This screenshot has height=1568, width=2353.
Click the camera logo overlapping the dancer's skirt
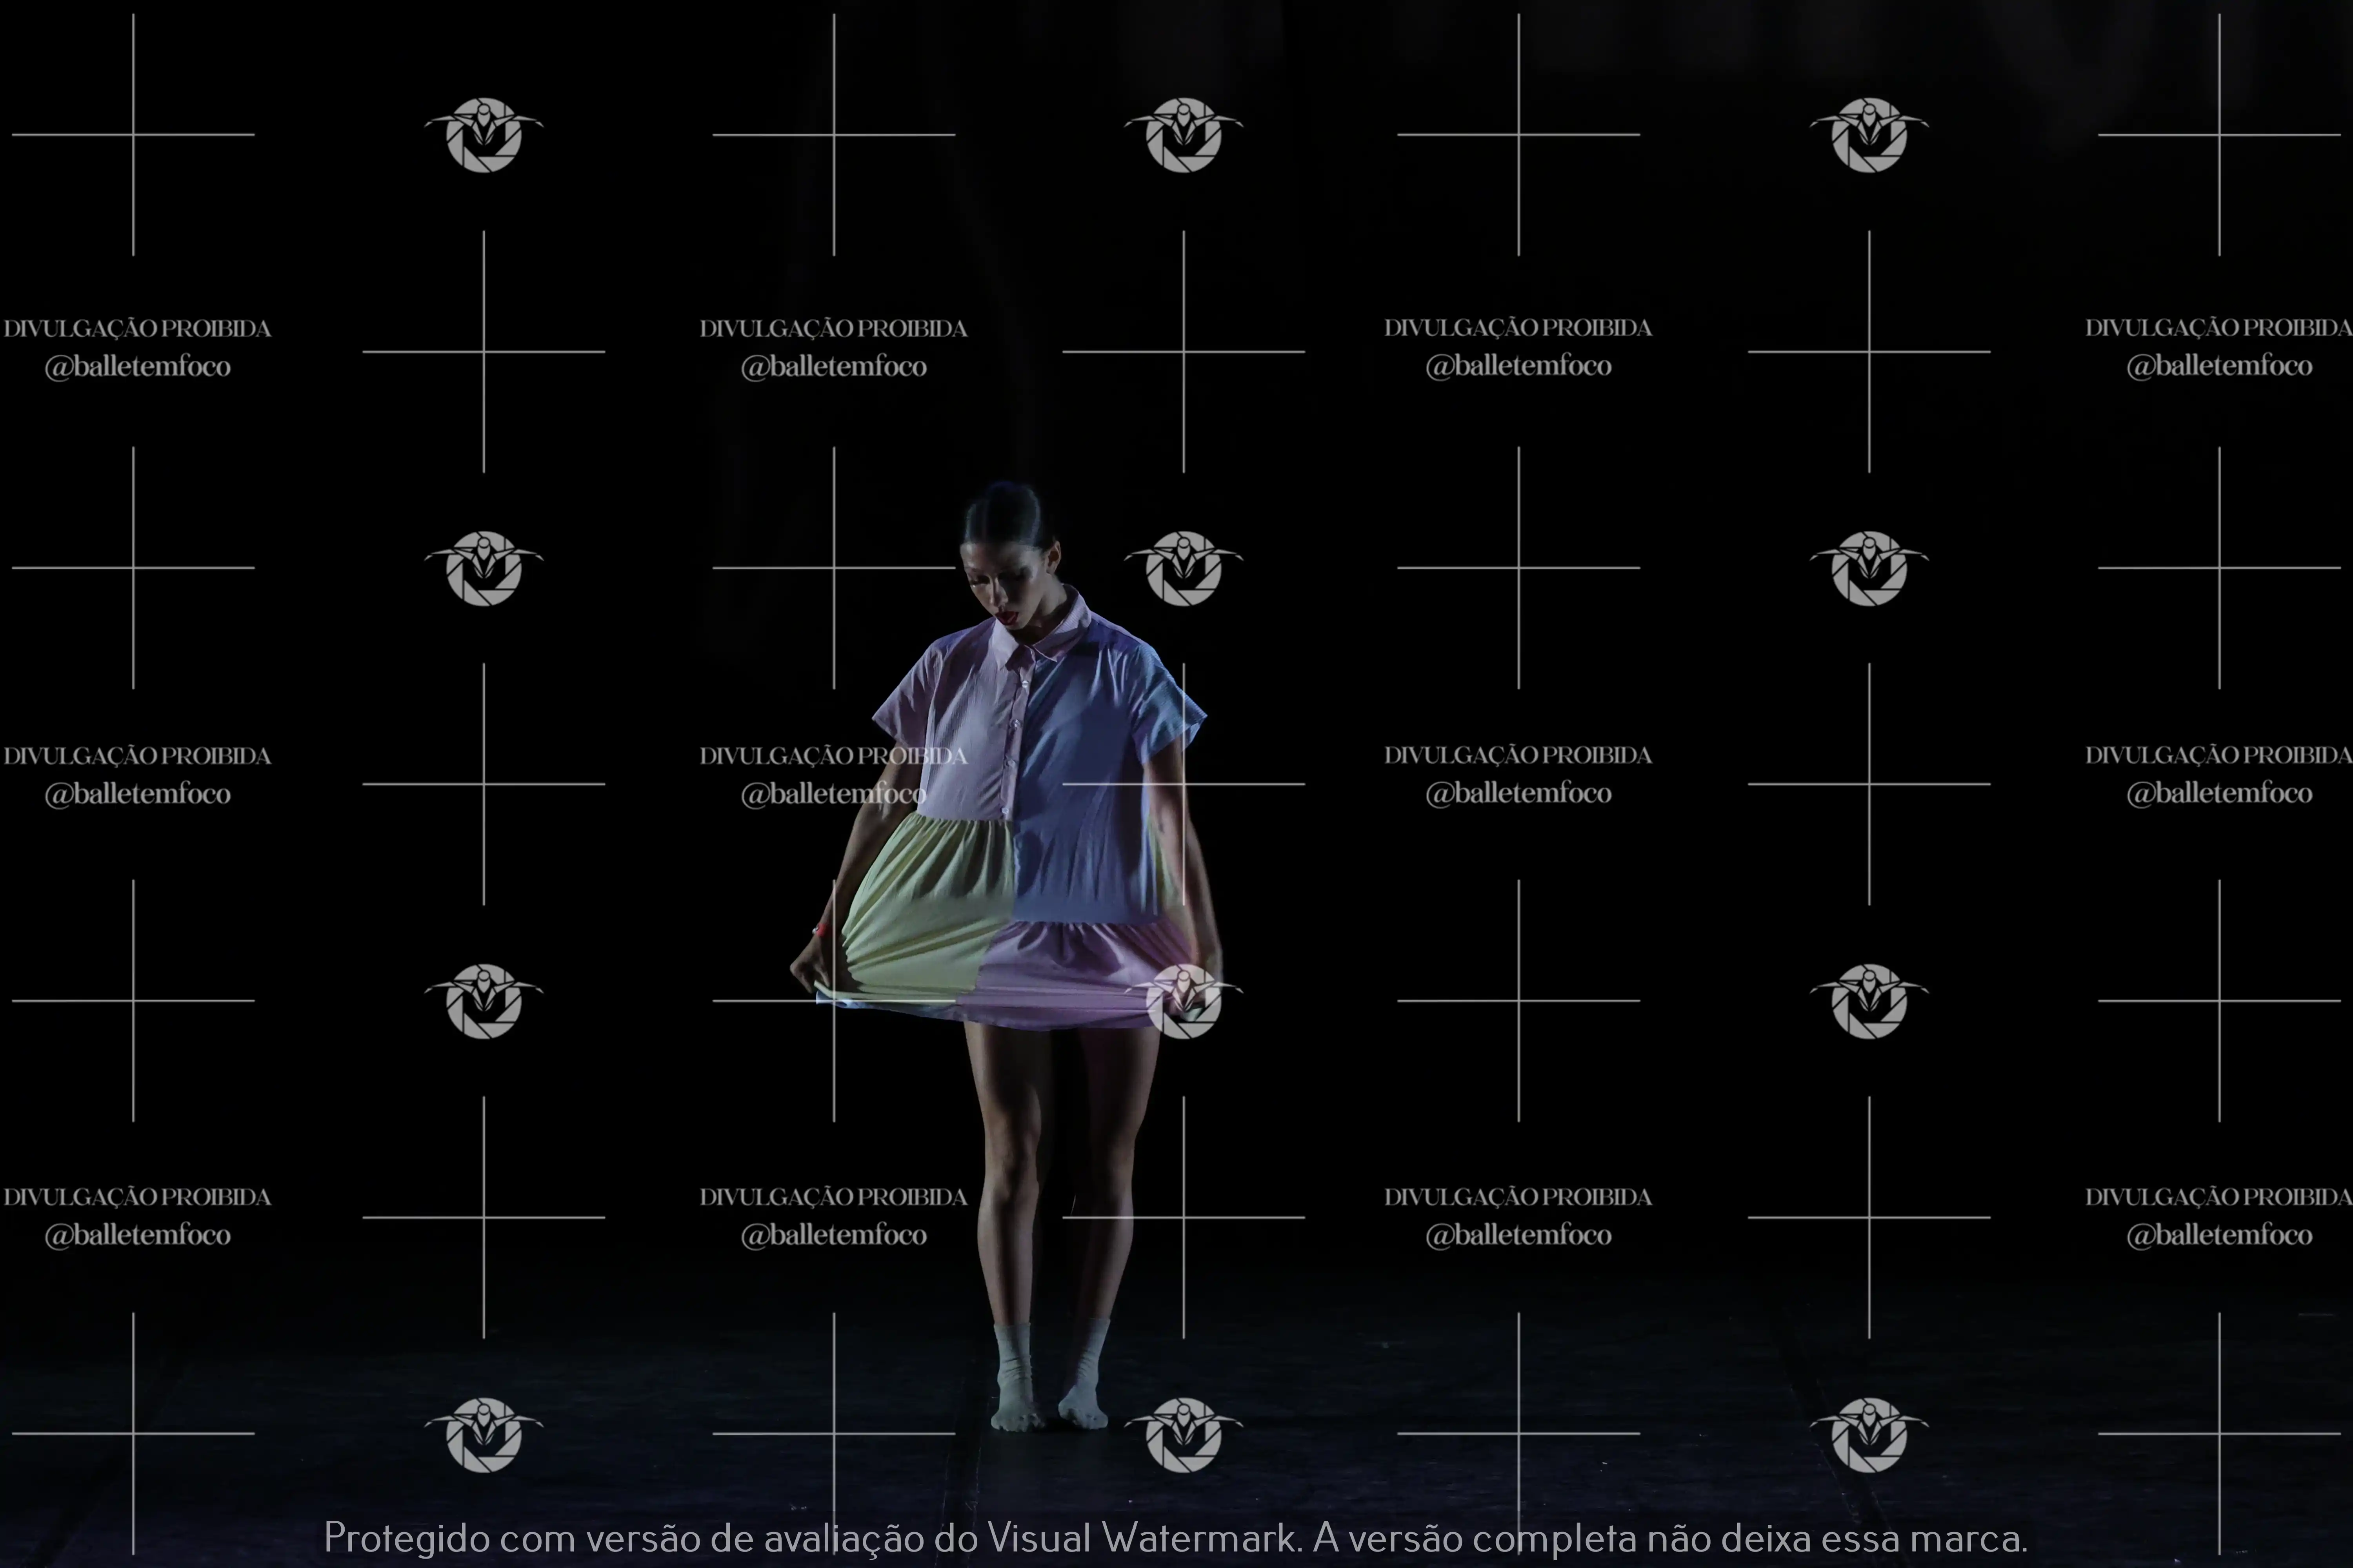[1184, 1001]
